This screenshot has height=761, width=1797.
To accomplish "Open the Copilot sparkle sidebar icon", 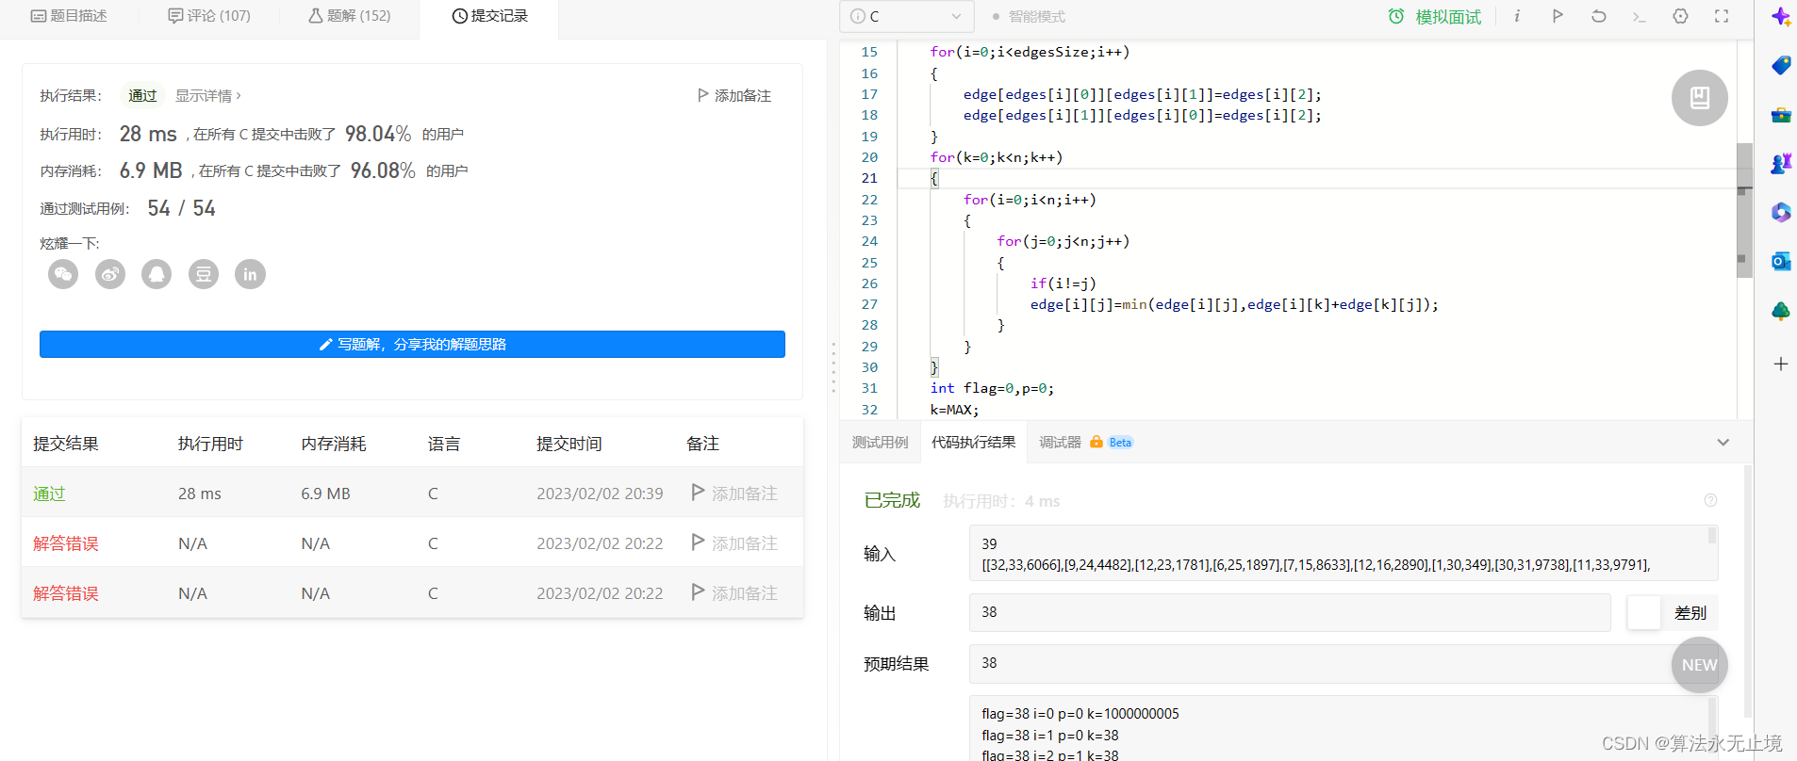I will tap(1781, 17).
